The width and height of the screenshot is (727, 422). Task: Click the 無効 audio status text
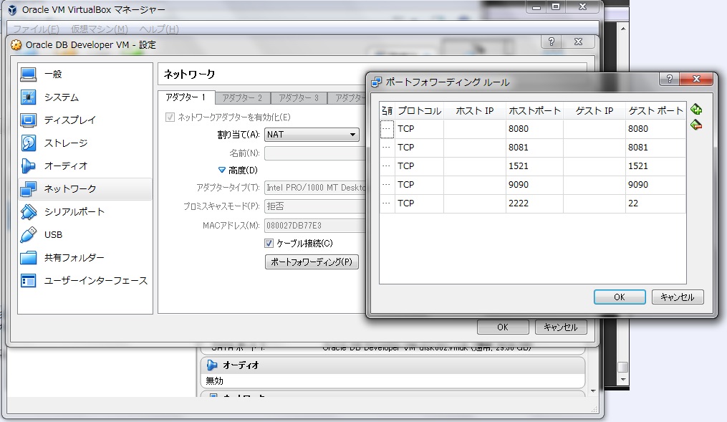pos(214,380)
